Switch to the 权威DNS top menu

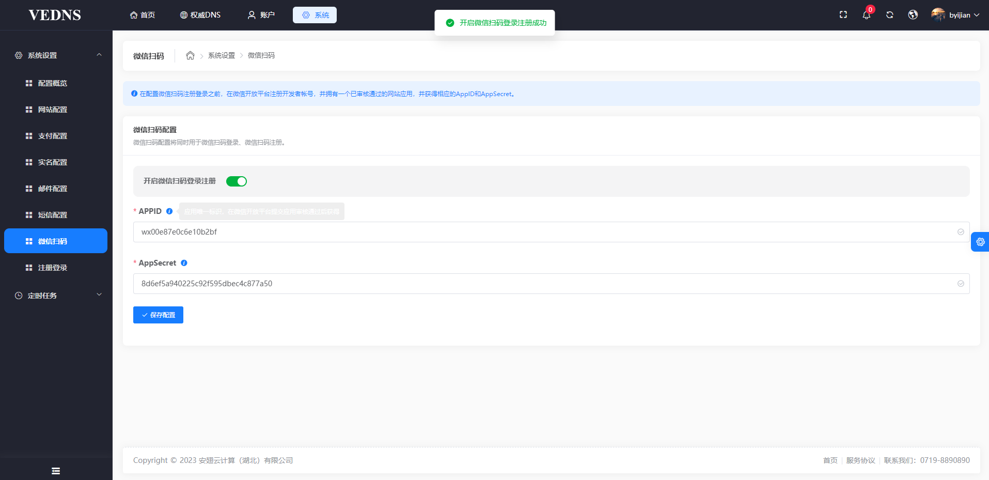[200, 15]
